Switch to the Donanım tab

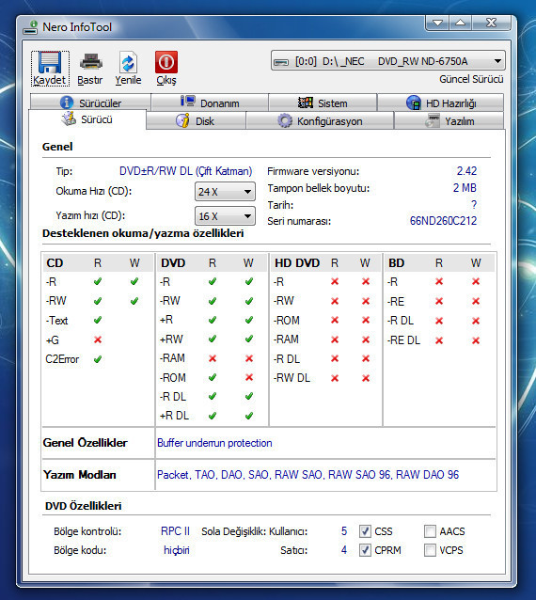pyautogui.click(x=210, y=103)
